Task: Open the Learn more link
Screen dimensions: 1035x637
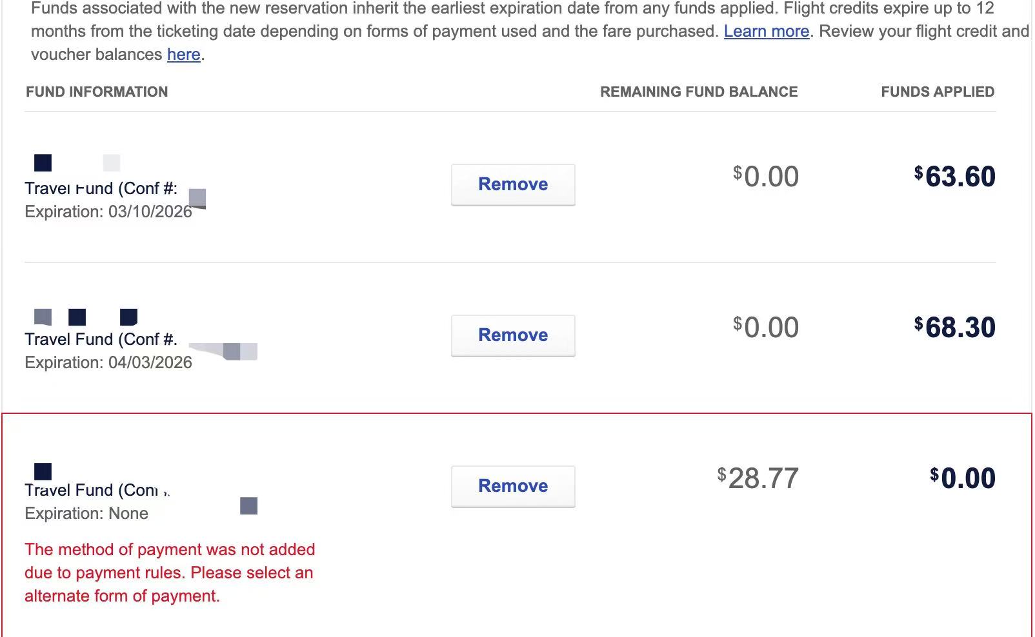Action: click(x=766, y=32)
